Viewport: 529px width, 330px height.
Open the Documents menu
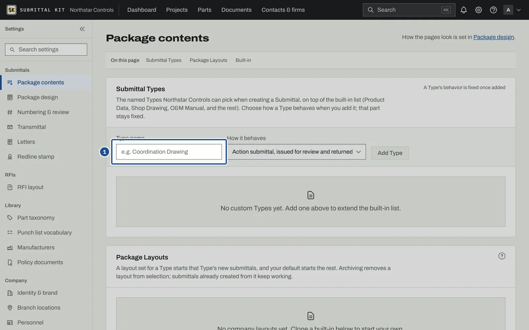236,10
